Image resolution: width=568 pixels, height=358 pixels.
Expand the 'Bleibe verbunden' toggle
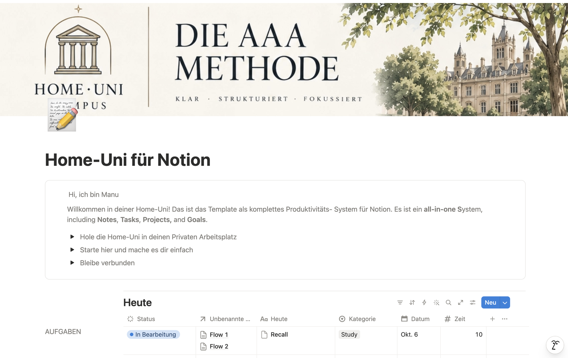(x=72, y=263)
